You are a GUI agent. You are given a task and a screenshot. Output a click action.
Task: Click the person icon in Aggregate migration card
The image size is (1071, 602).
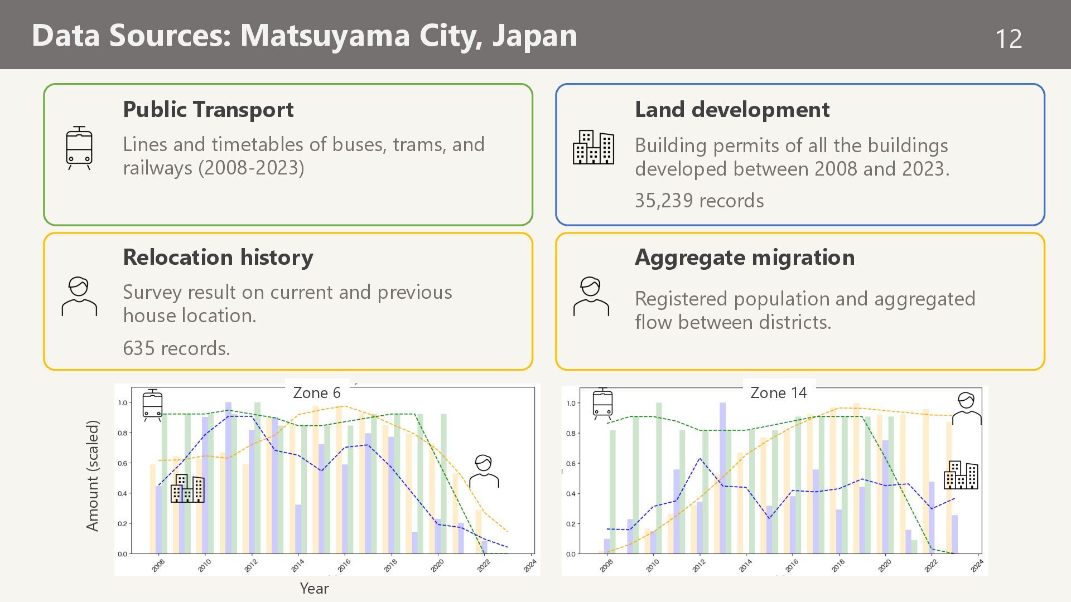coord(591,297)
